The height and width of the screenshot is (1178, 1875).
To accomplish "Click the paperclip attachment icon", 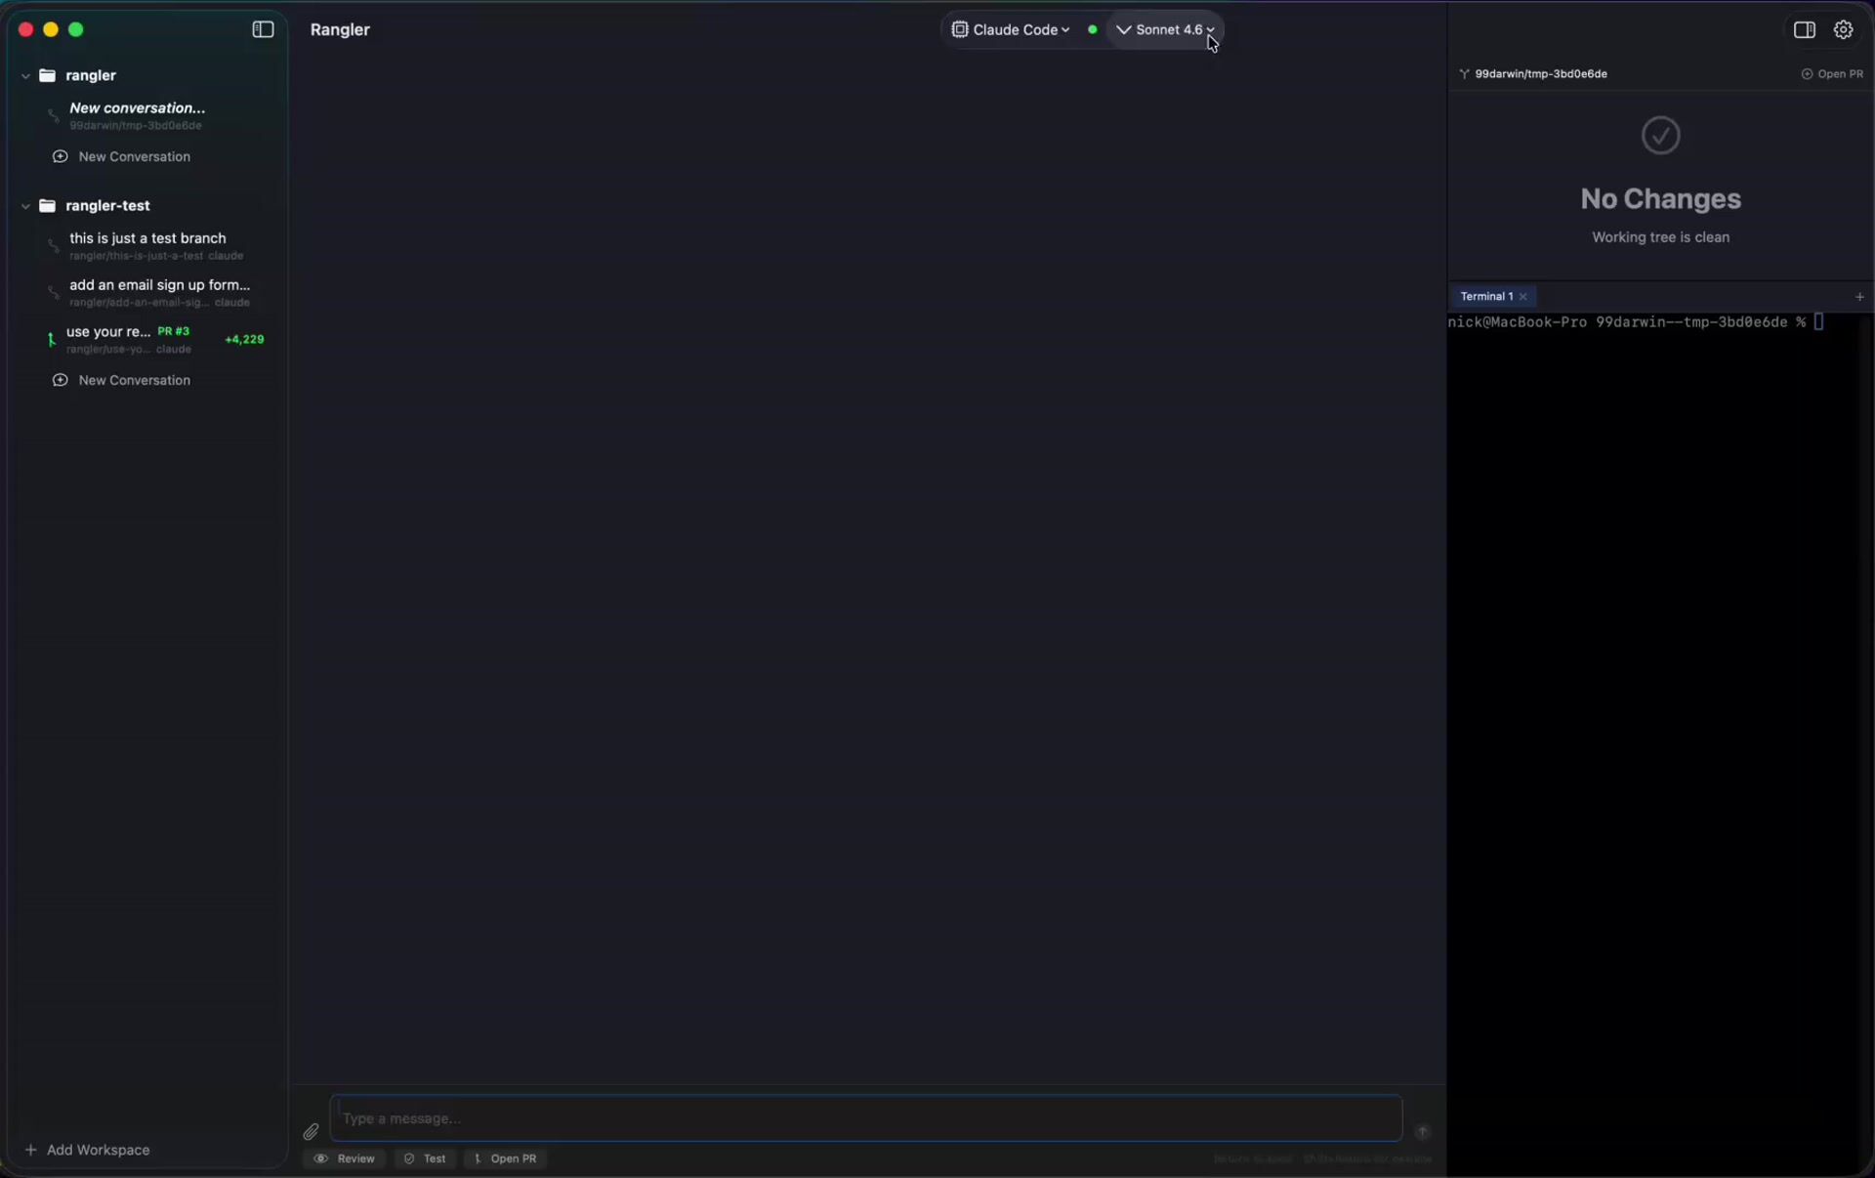I will pos(311,1132).
